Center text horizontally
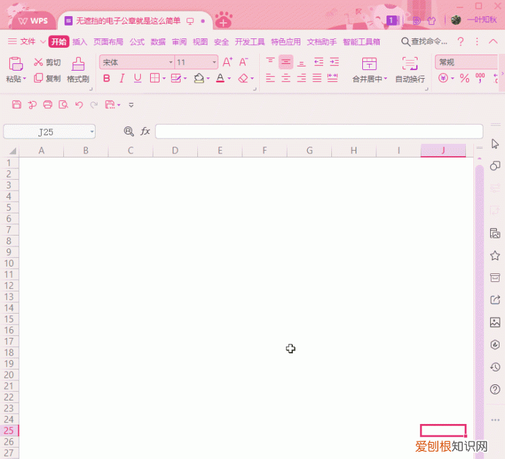This screenshot has height=459, width=505. click(x=285, y=78)
